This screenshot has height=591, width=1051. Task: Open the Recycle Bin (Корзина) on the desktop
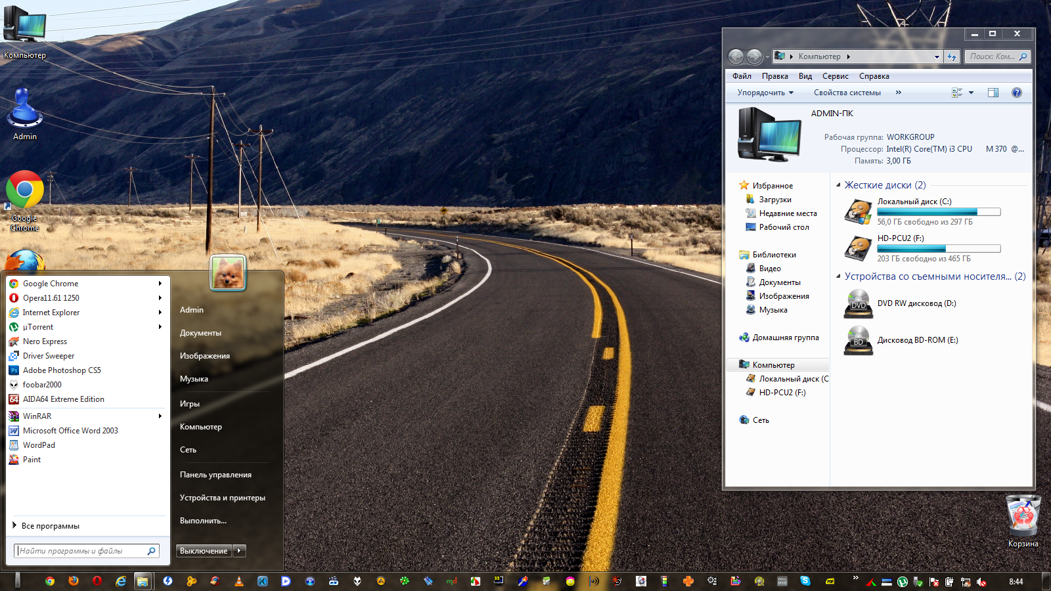1023,517
